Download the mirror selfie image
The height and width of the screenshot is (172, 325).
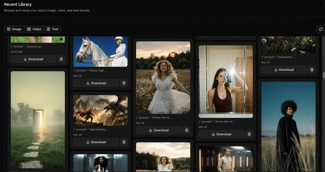click(221, 134)
